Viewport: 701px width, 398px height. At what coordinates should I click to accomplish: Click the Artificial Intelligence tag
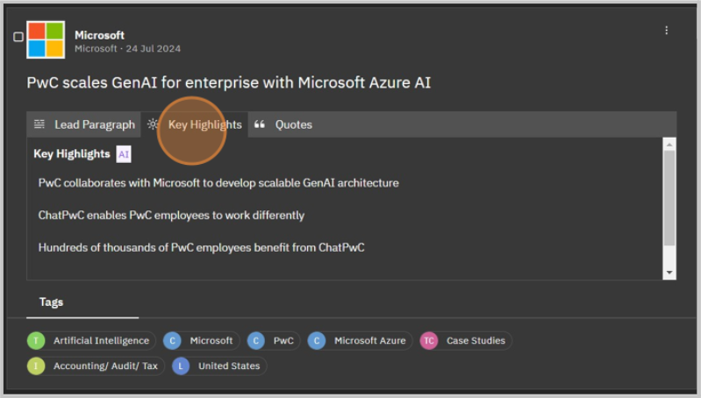tap(93, 340)
